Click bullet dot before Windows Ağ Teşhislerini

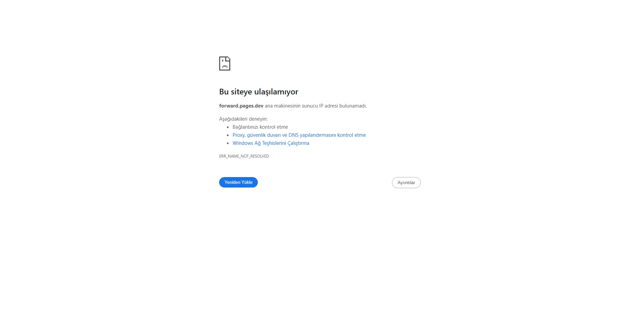click(x=228, y=143)
